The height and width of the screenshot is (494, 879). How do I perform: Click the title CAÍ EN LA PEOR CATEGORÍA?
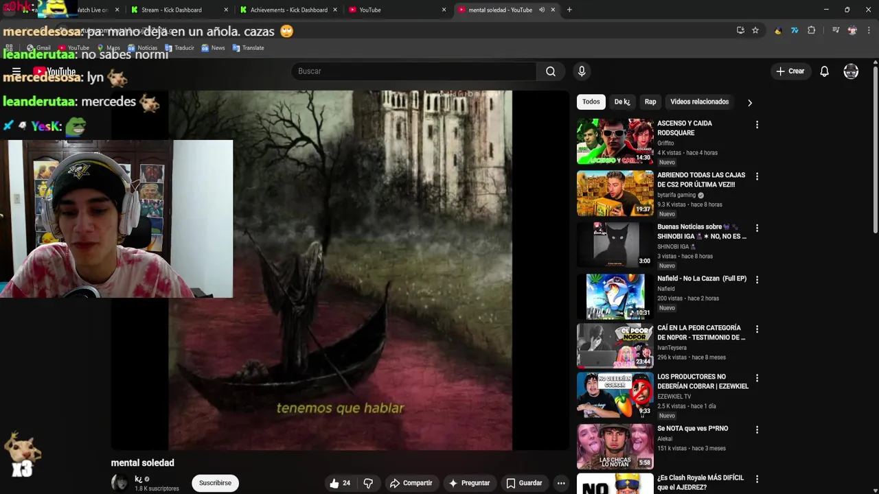click(700, 333)
